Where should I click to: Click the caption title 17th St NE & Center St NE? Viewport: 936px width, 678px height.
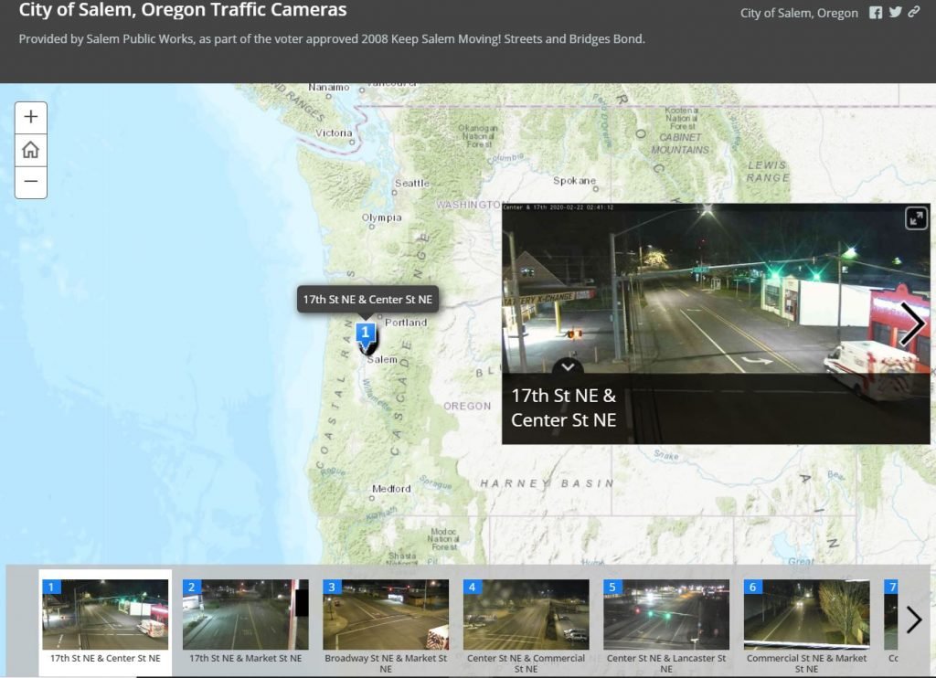(563, 408)
